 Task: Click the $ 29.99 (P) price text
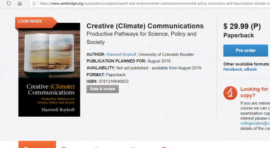pos(242,26)
